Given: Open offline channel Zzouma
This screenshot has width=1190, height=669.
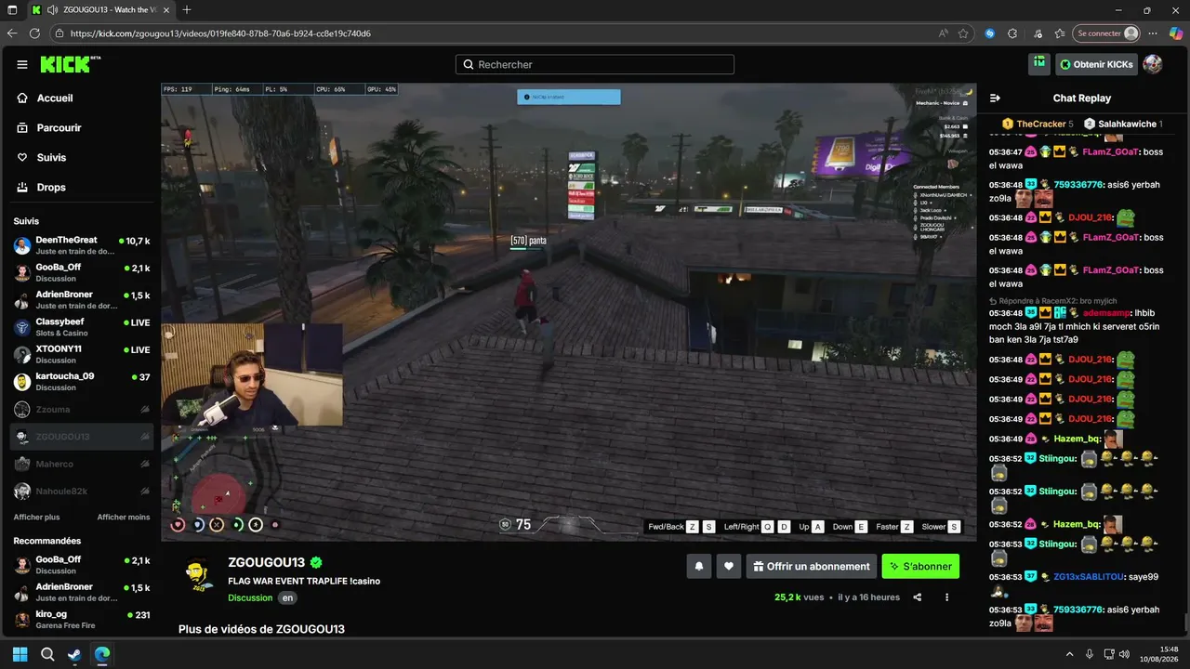Looking at the screenshot, I should 82,409.
